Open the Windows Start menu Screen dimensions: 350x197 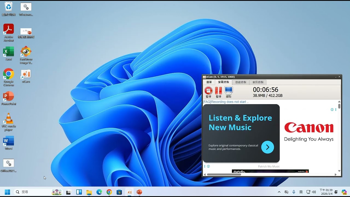coord(7,192)
